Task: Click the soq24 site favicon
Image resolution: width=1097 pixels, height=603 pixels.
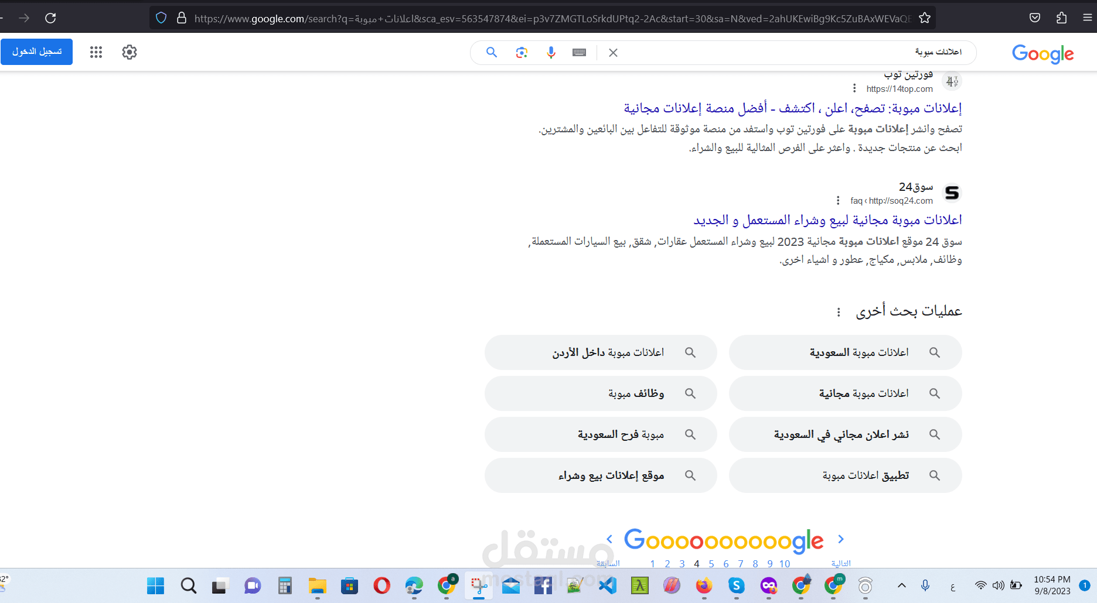Action: 952,193
